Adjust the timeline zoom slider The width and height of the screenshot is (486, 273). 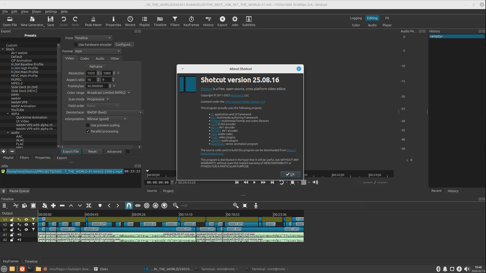(x=186, y=206)
